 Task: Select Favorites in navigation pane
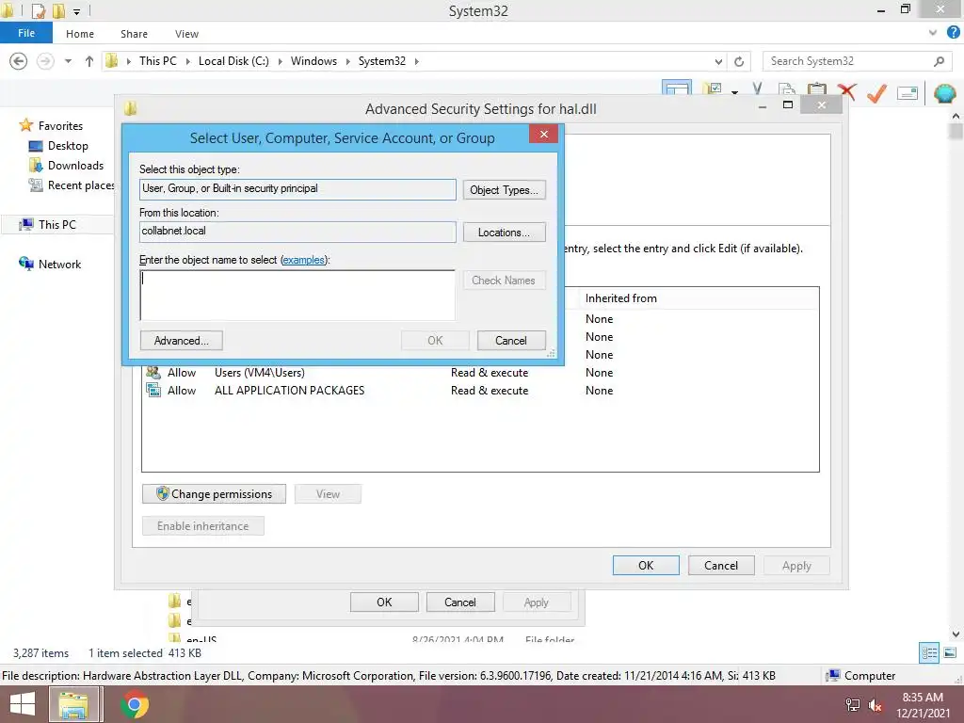pyautogui.click(x=51, y=125)
